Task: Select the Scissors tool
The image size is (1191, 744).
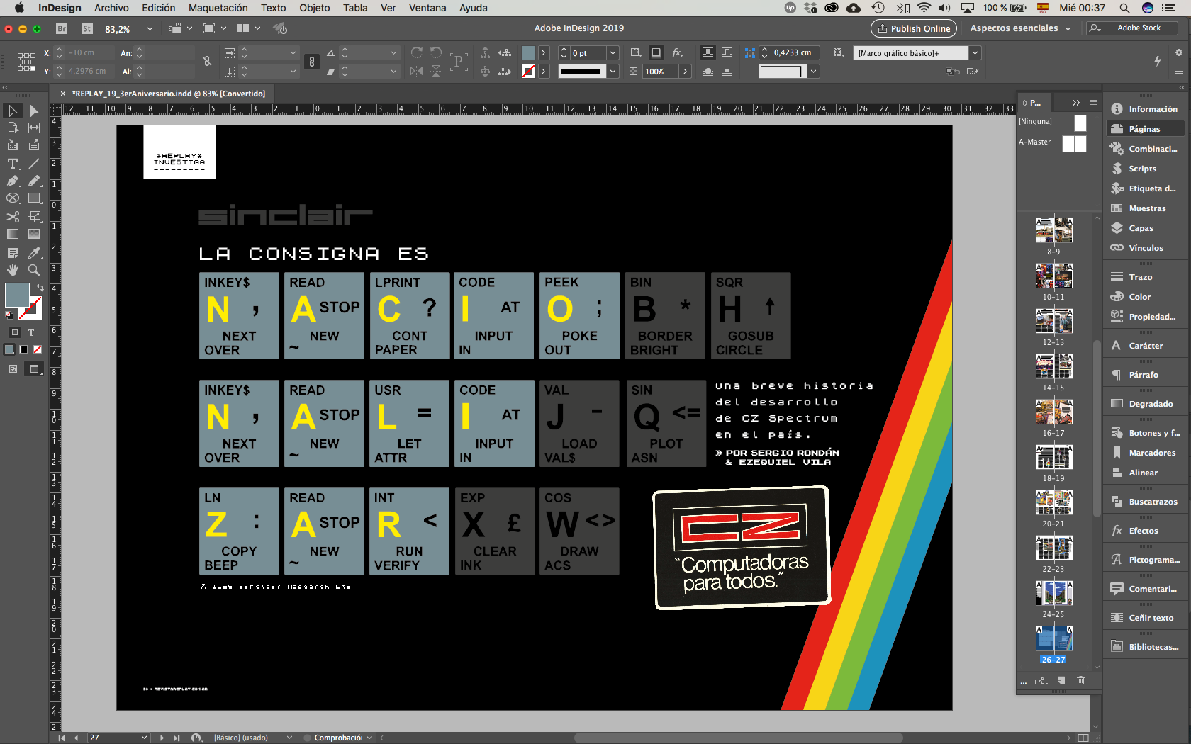Action: click(13, 217)
